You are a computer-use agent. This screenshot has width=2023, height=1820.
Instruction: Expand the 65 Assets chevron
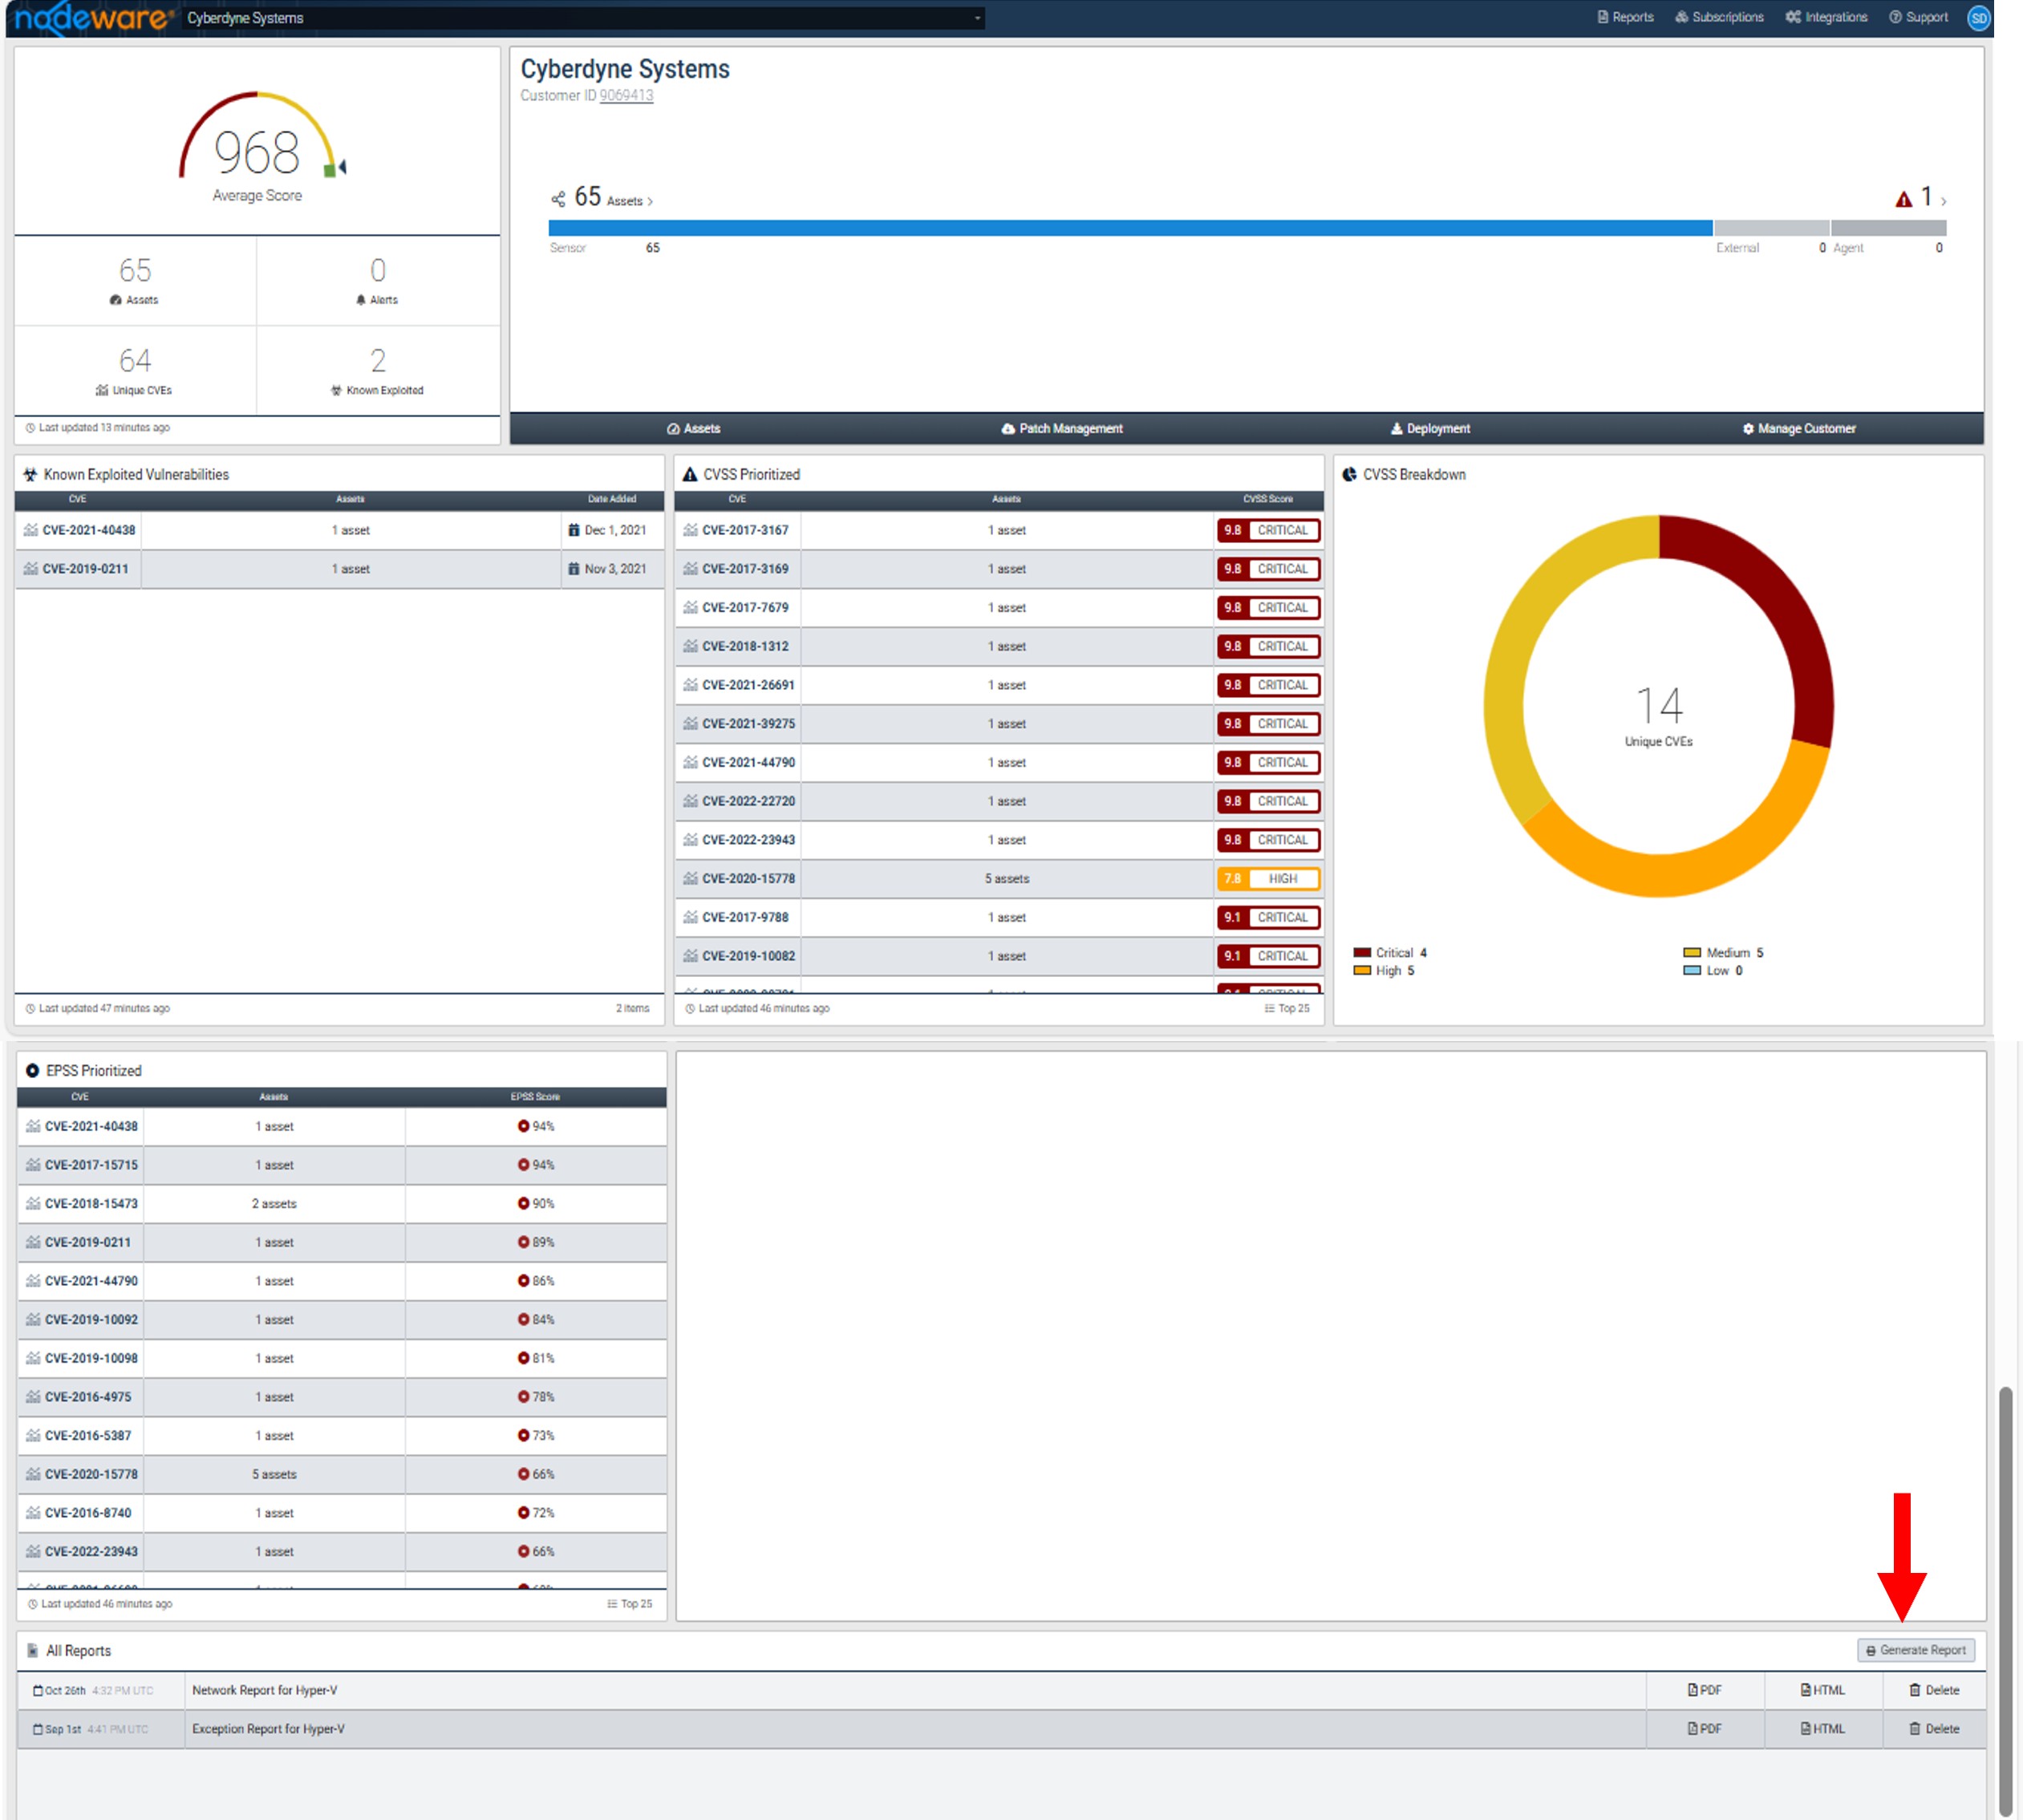[650, 202]
